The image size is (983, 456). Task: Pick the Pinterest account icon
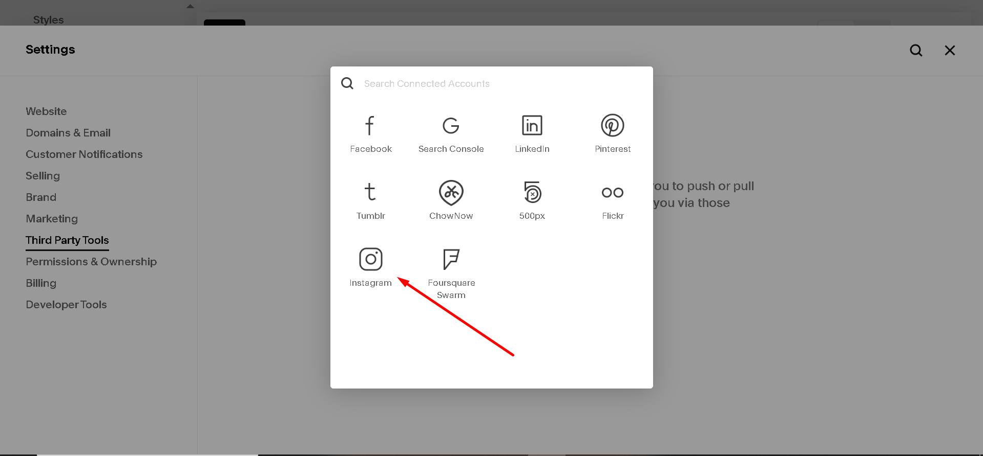[612, 125]
